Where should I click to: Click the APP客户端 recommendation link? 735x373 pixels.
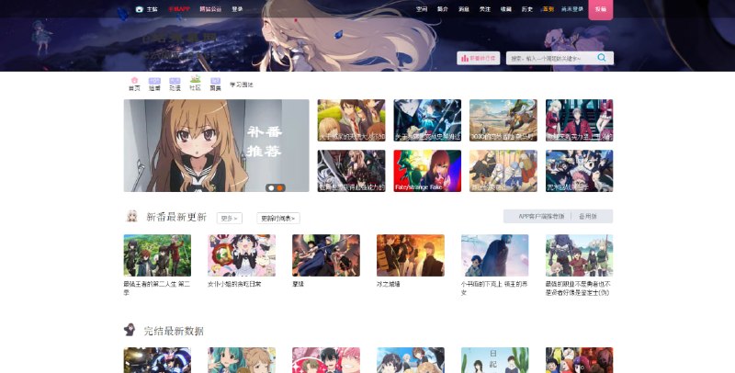click(541, 217)
